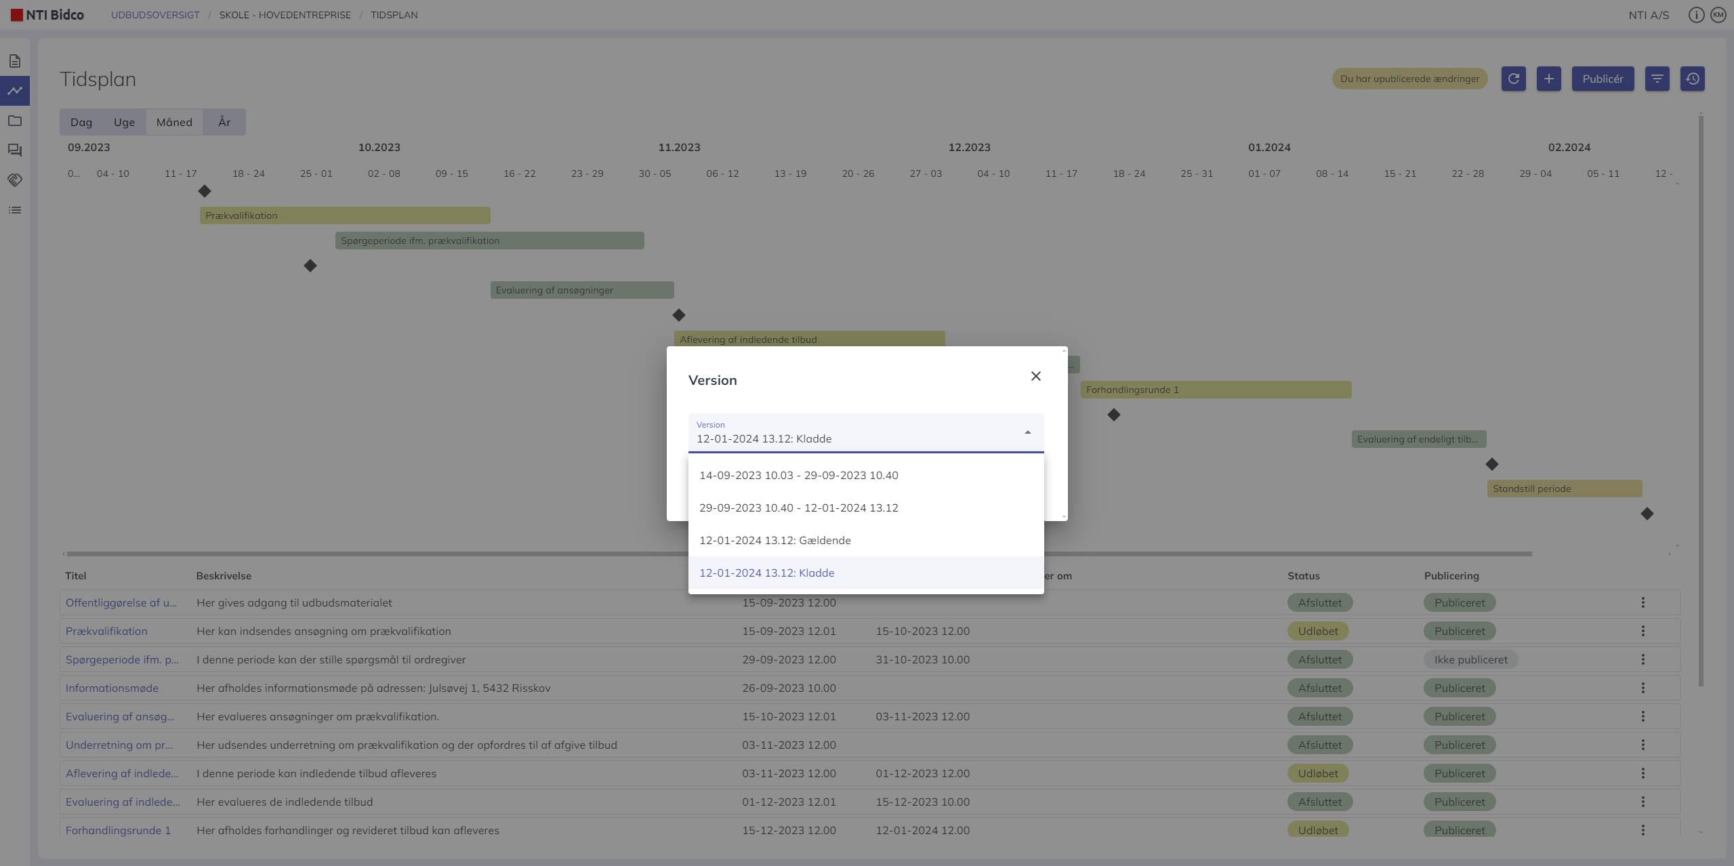
Task: Choose version 14-09-2023 10.03 - 29-09-2023 10.40
Action: click(x=798, y=475)
